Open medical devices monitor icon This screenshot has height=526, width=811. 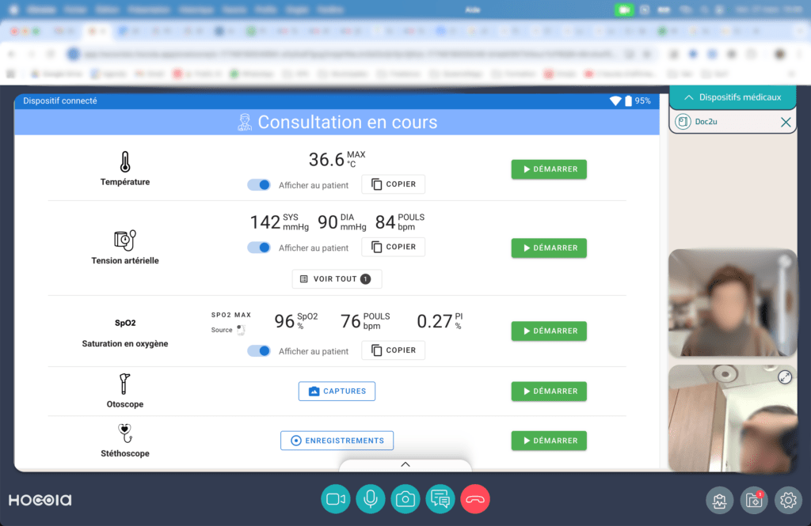(719, 500)
